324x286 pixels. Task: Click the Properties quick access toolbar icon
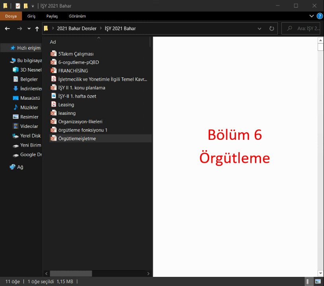[18, 6]
